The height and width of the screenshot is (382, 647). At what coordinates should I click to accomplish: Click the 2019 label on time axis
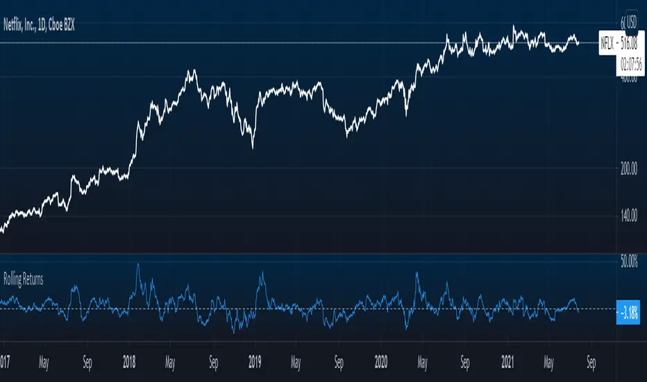(255, 363)
